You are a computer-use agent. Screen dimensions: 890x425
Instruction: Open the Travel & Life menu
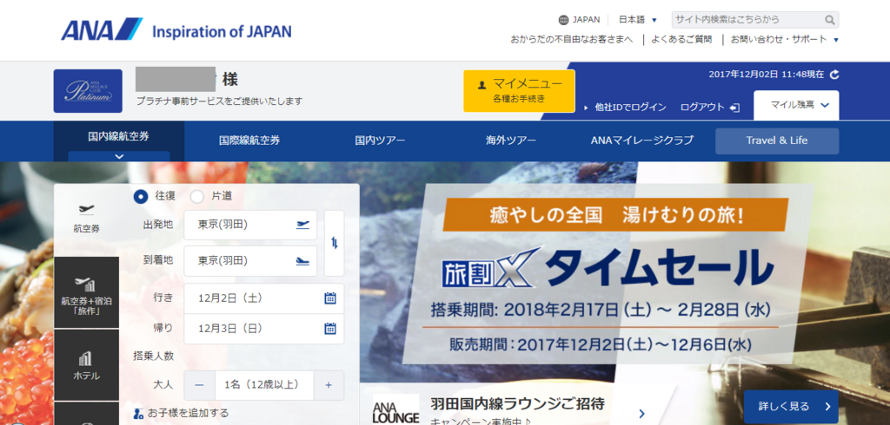point(777,141)
